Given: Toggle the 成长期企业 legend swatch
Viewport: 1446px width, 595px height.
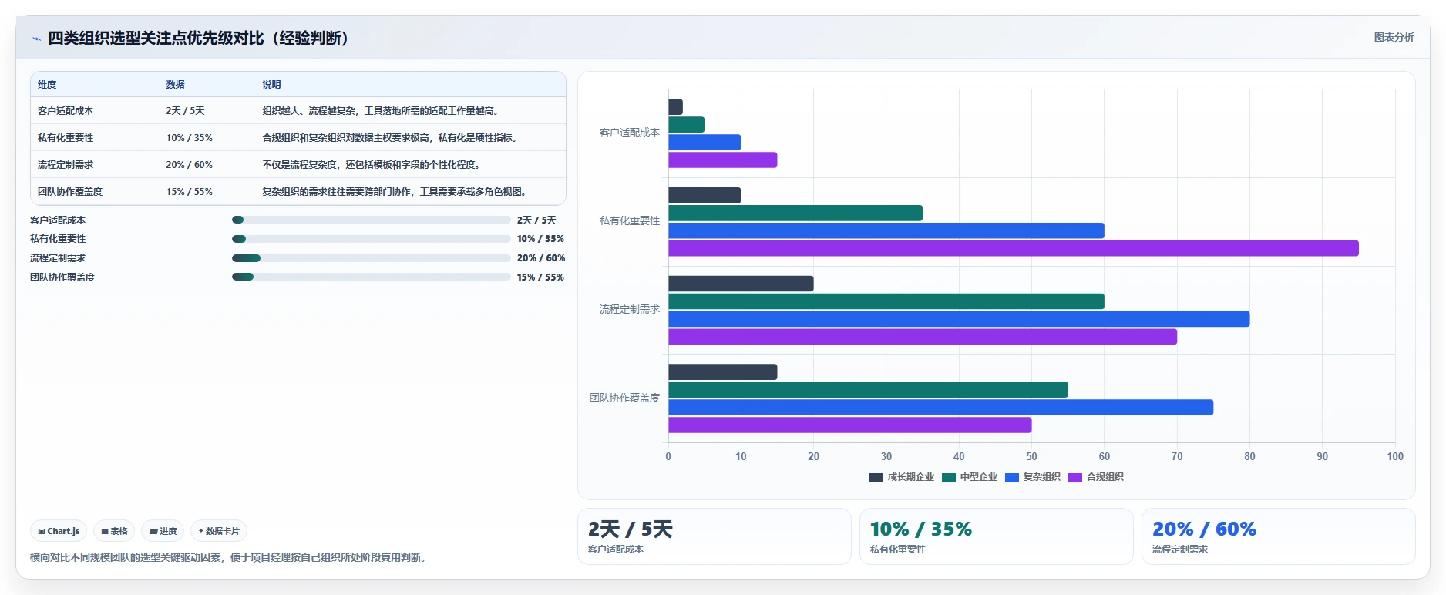Looking at the screenshot, I should coord(876,477).
